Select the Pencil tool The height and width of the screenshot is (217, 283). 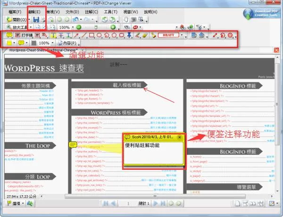(138, 35)
